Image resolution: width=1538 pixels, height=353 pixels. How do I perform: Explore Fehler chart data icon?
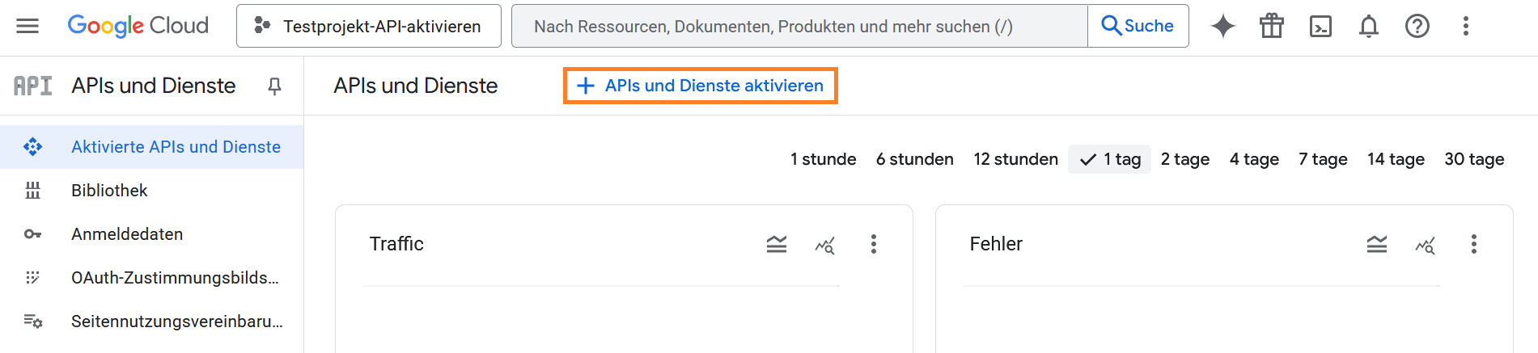tap(1425, 245)
